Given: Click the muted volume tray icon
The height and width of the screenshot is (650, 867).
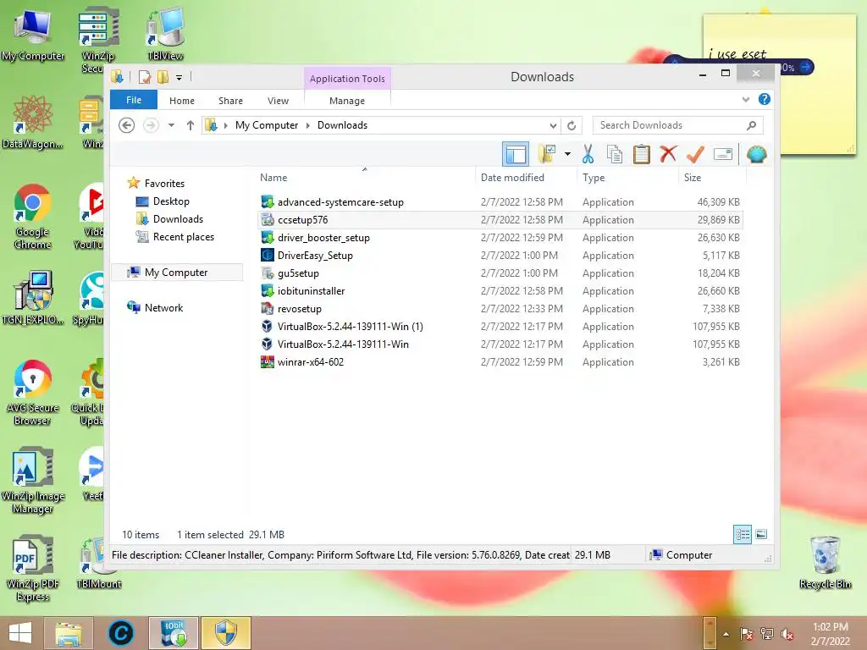Looking at the screenshot, I should [x=787, y=634].
